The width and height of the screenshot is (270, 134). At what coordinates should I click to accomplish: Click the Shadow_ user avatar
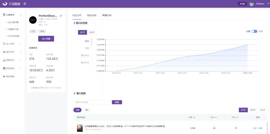[x=252, y=4]
